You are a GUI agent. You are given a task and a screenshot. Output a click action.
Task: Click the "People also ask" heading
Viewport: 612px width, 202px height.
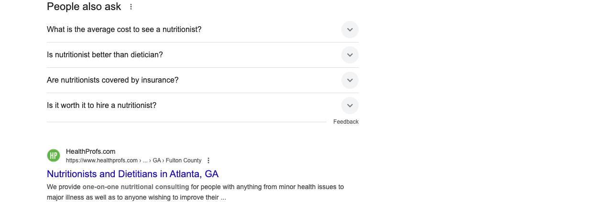click(x=84, y=7)
